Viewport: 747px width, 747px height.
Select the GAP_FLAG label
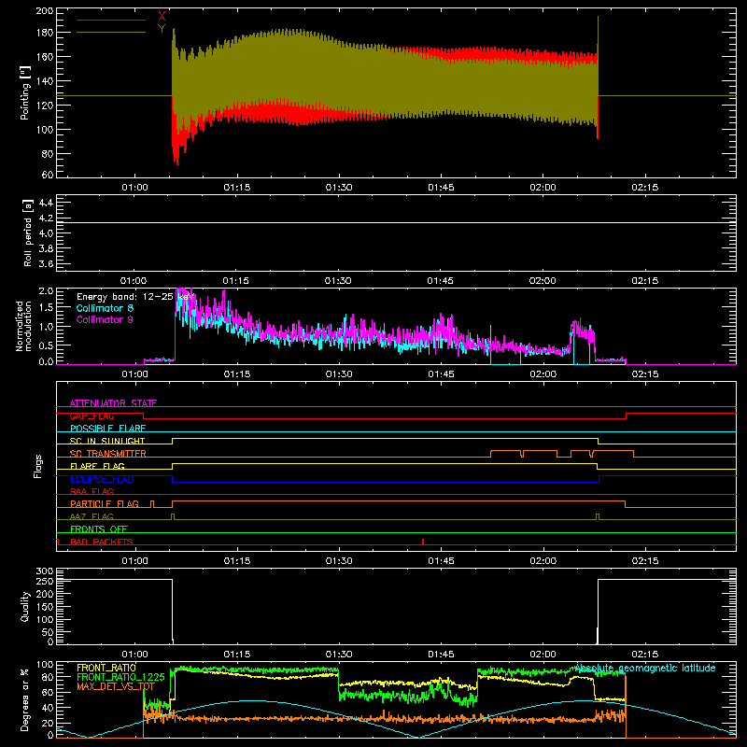click(x=92, y=416)
